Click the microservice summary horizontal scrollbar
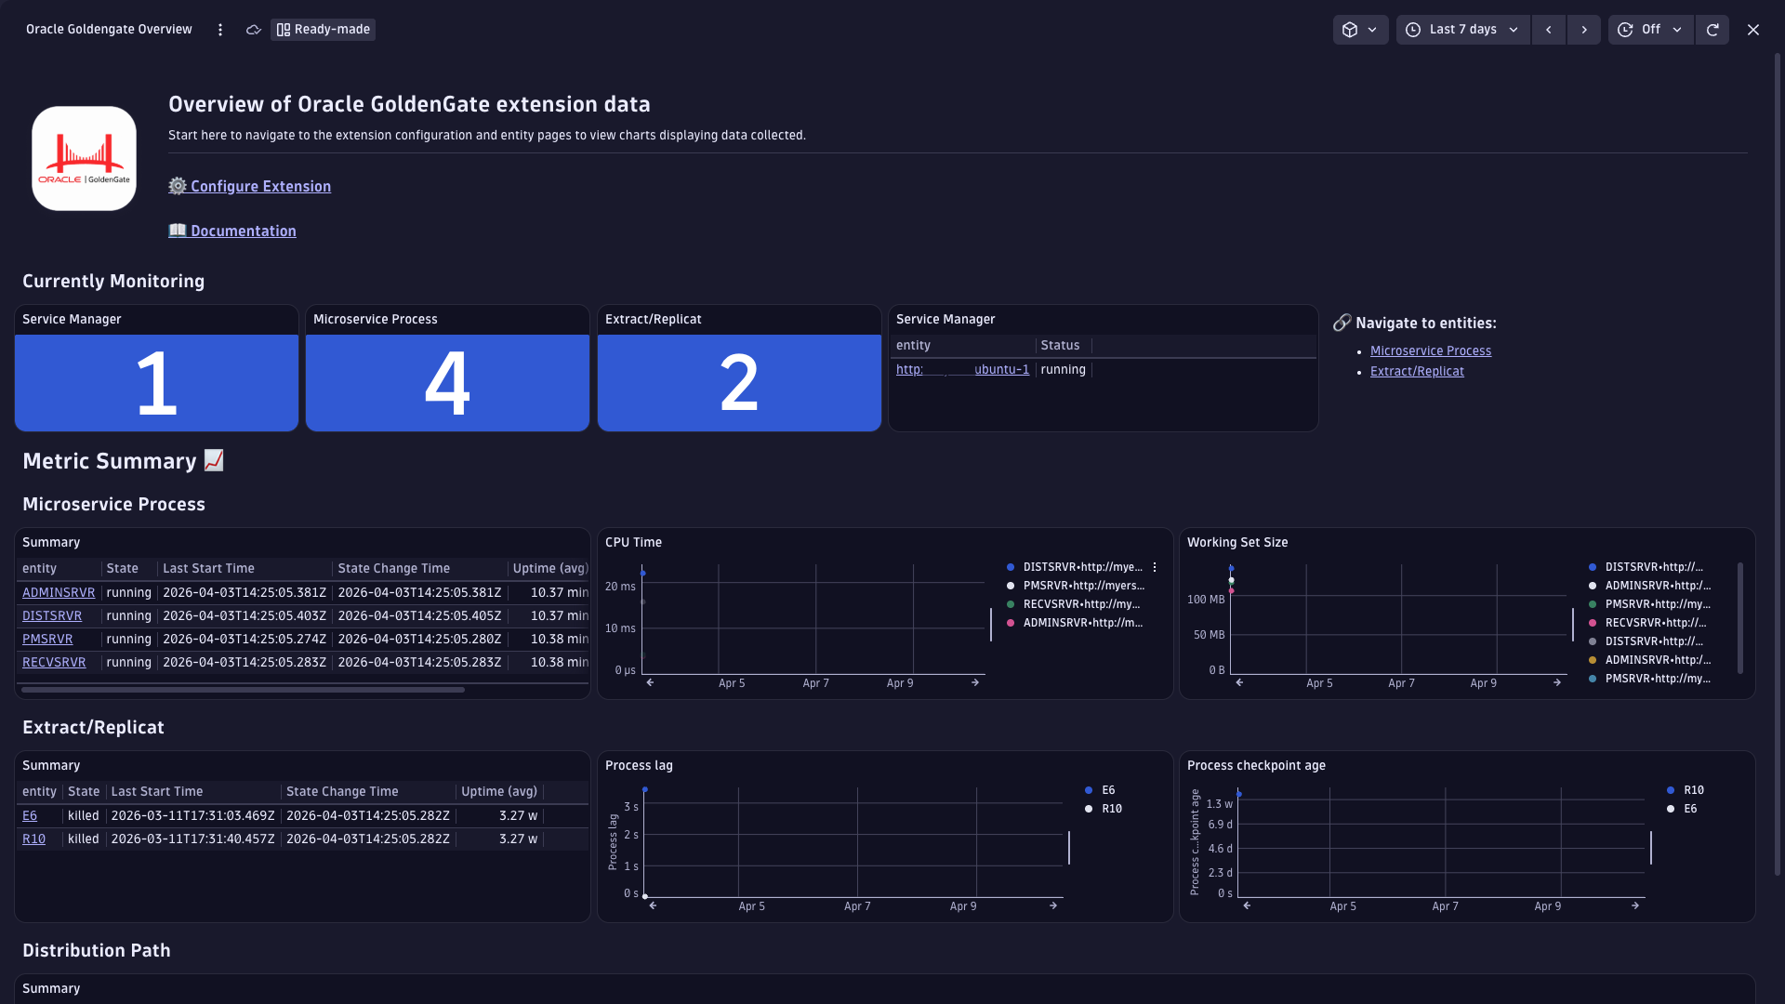 pos(243,690)
